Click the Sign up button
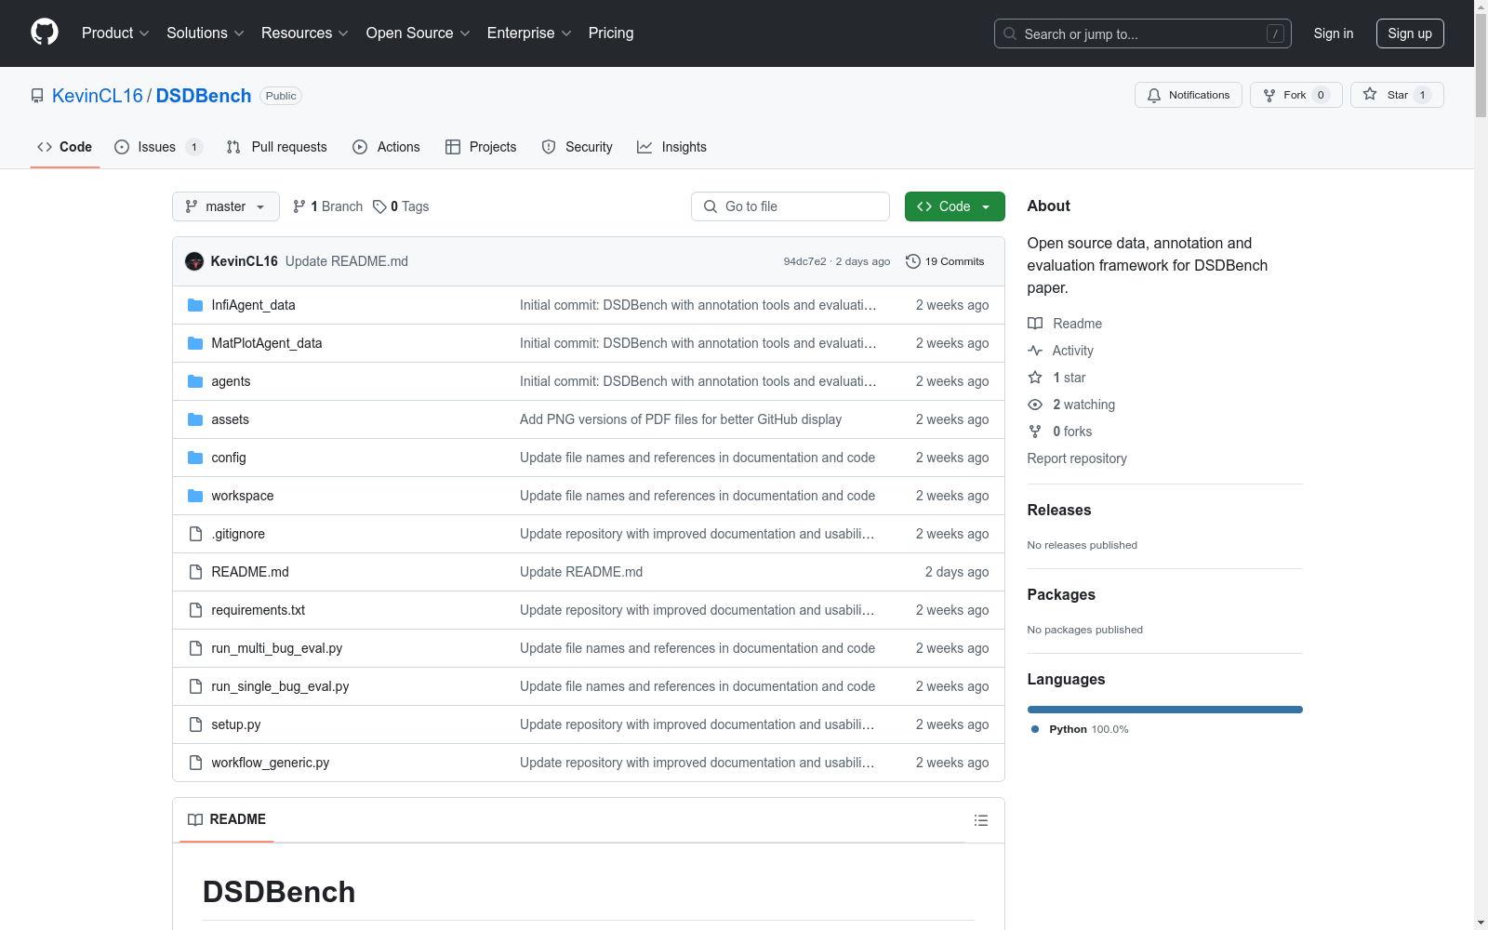Viewport: 1488px width, 930px height. (x=1410, y=33)
